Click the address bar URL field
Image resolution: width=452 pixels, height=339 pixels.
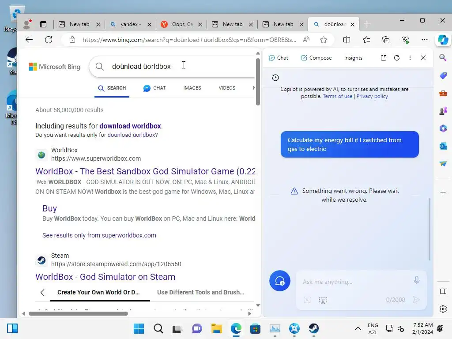coord(189,40)
